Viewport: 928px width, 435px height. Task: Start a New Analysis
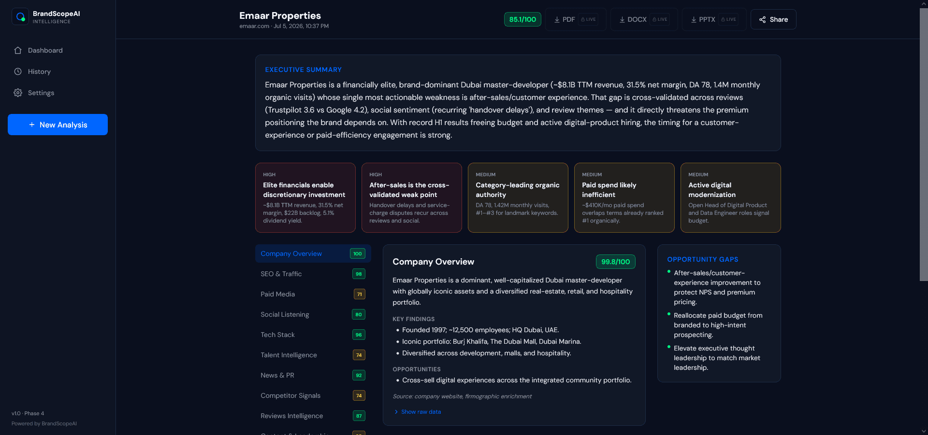coord(58,125)
